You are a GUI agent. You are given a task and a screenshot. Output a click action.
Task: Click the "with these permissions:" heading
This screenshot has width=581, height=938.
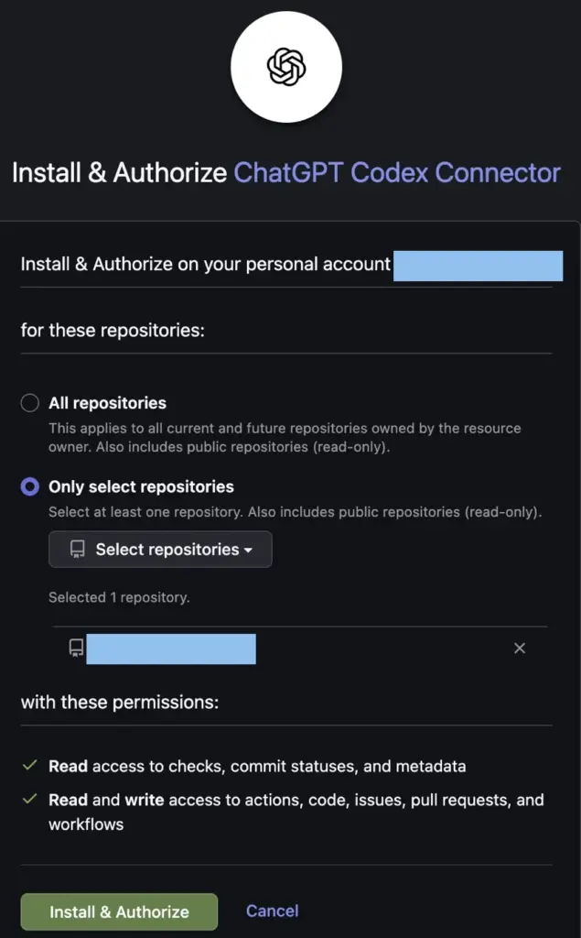pyautogui.click(x=120, y=702)
